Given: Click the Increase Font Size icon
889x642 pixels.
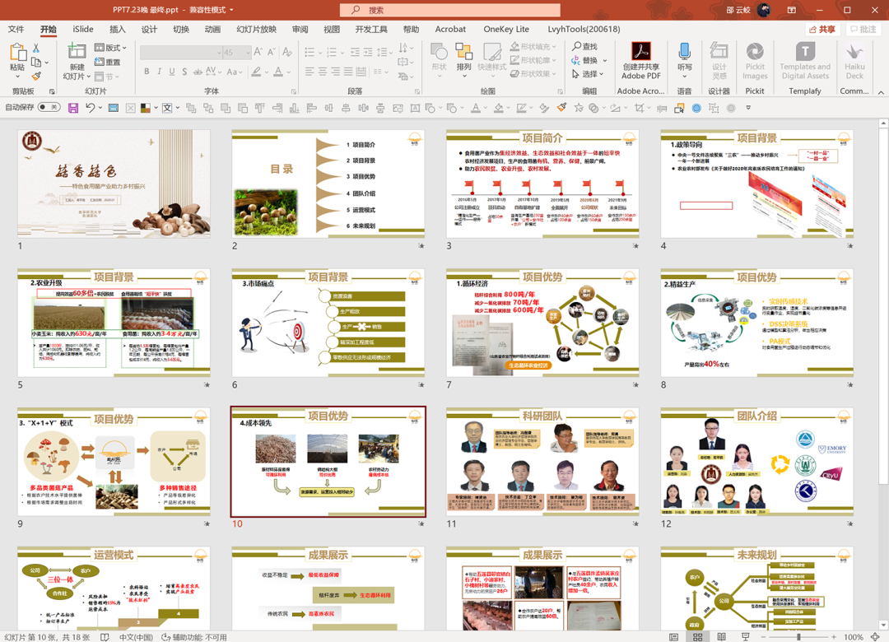Looking at the screenshot, I should coord(258,52).
